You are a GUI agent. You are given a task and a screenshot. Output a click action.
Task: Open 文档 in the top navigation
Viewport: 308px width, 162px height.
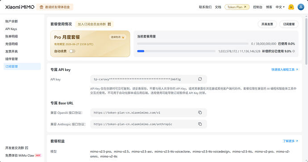coord(218,7)
